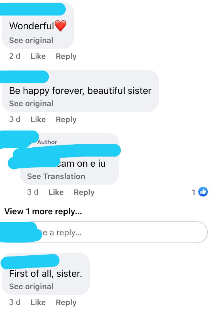
Task: Reply to the 'Wonderful' comment
Action: pos(66,57)
